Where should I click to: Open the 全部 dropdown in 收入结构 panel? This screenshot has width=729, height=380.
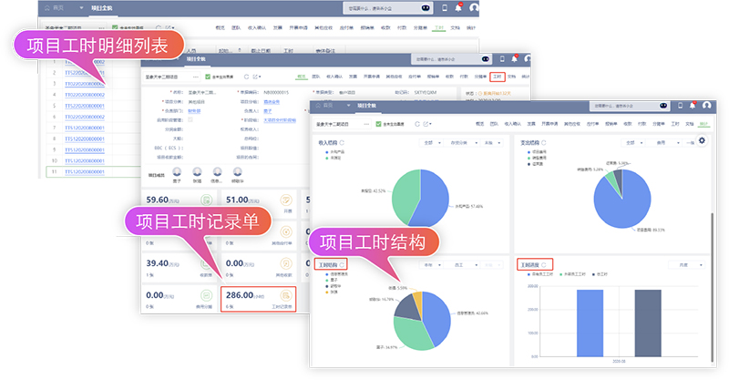click(432, 143)
